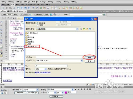
Task: Open the 文件 menu
Action: (x=3, y=2)
